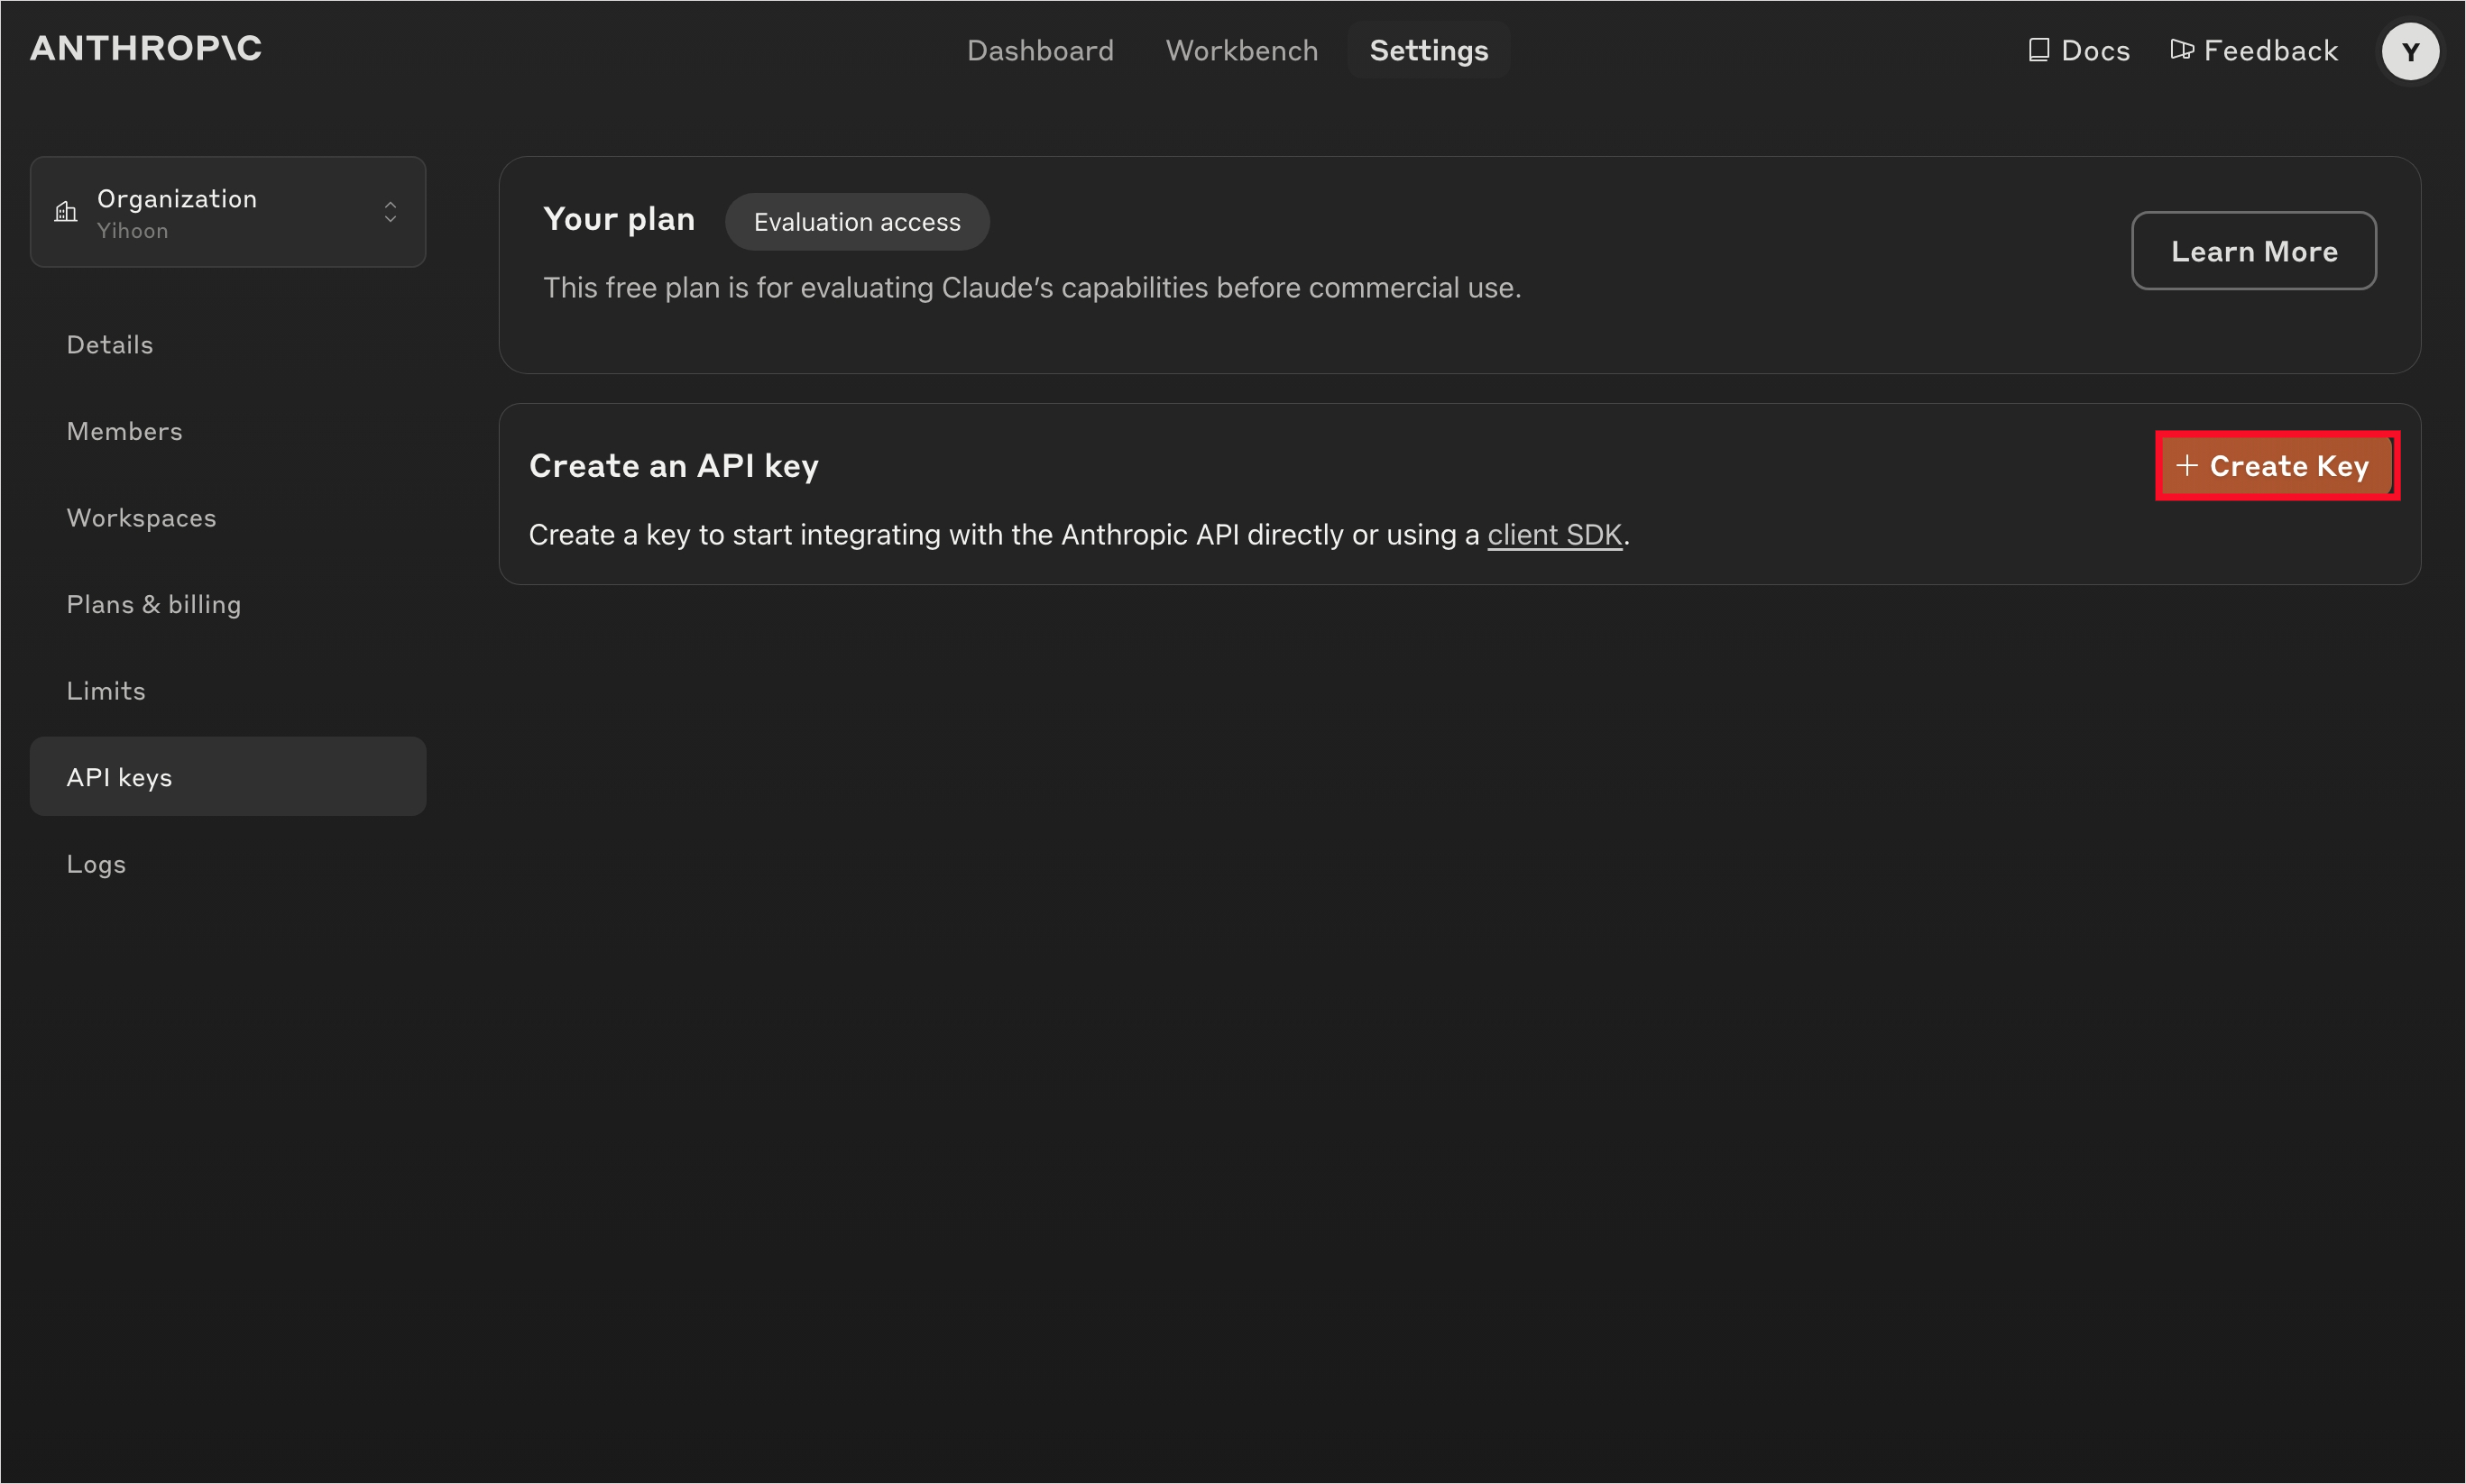This screenshot has width=2466, height=1484.
Task: Click the Anthropic logo
Action: [x=146, y=48]
